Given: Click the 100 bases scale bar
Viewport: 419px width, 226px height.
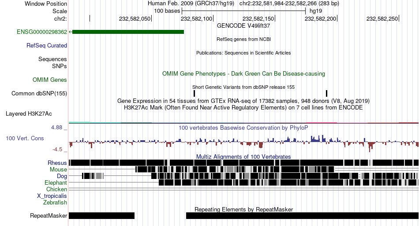Looking at the screenshot, I should 243,11.
